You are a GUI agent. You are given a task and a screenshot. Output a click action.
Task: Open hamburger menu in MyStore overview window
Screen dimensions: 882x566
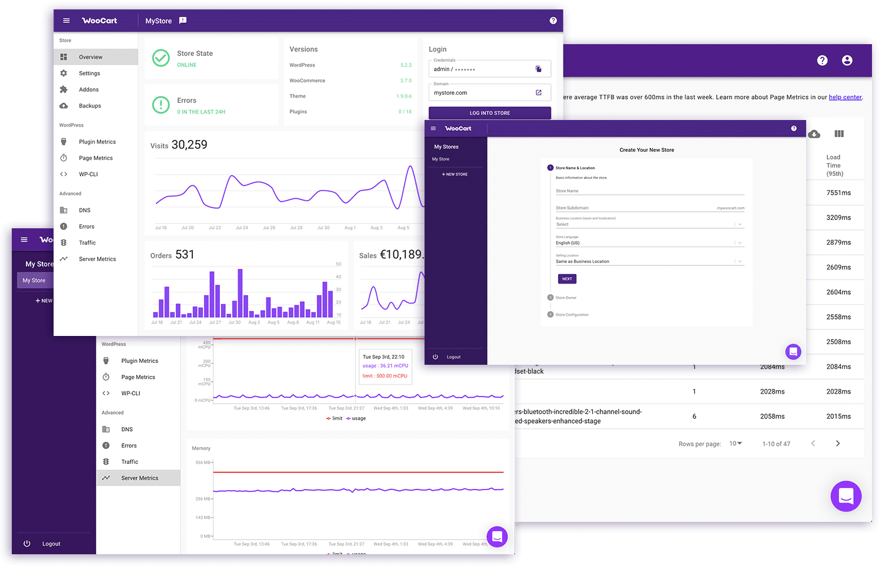66,21
